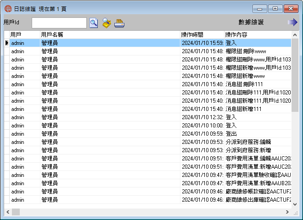
Task: Click the globe application icon in title bar
Action: (8, 9)
